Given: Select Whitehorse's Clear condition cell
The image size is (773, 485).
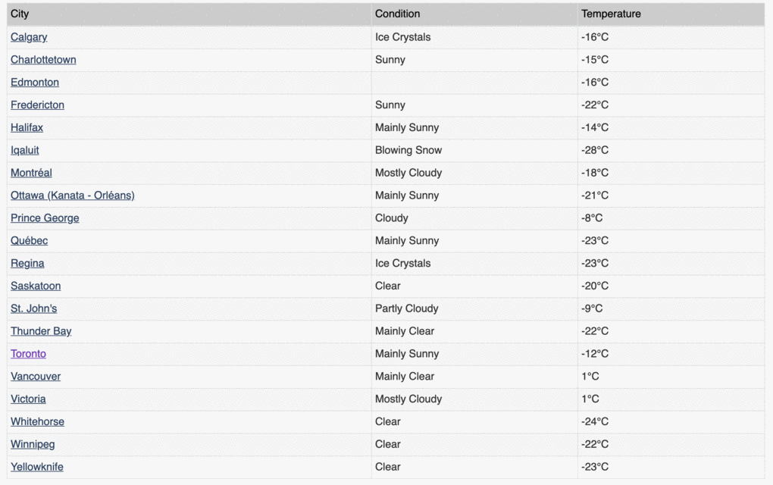Looking at the screenshot, I should 474,422.
